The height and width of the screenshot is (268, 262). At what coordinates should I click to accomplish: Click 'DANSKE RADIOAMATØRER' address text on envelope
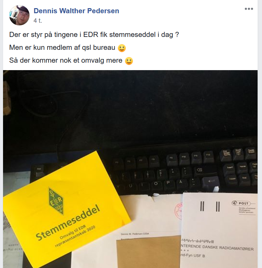tap(228, 248)
